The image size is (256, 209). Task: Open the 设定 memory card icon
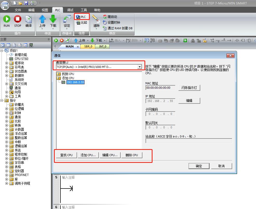pos(67,19)
